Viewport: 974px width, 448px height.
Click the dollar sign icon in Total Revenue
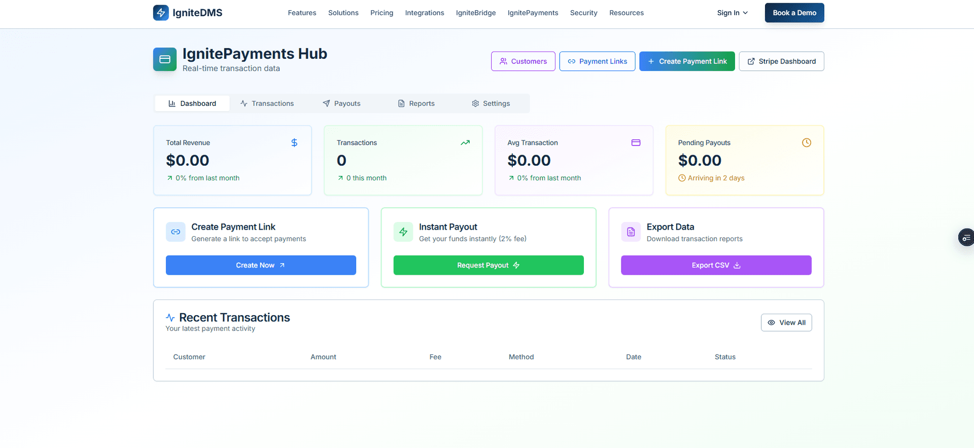[x=294, y=143]
